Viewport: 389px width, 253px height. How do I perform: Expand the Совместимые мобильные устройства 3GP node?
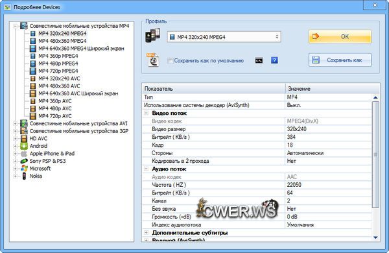point(16,131)
